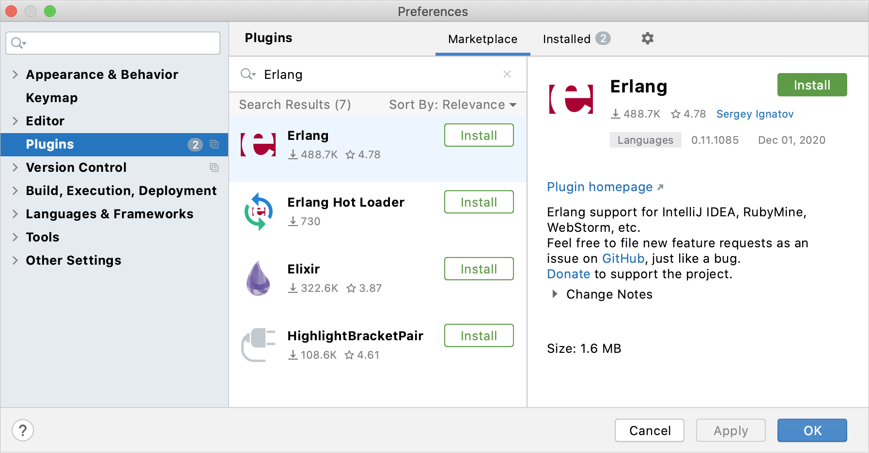Open the plugins settings gear menu
This screenshot has width=869, height=453.
point(648,38)
